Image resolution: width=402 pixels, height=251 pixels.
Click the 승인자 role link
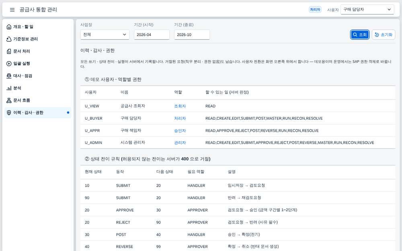click(x=180, y=131)
